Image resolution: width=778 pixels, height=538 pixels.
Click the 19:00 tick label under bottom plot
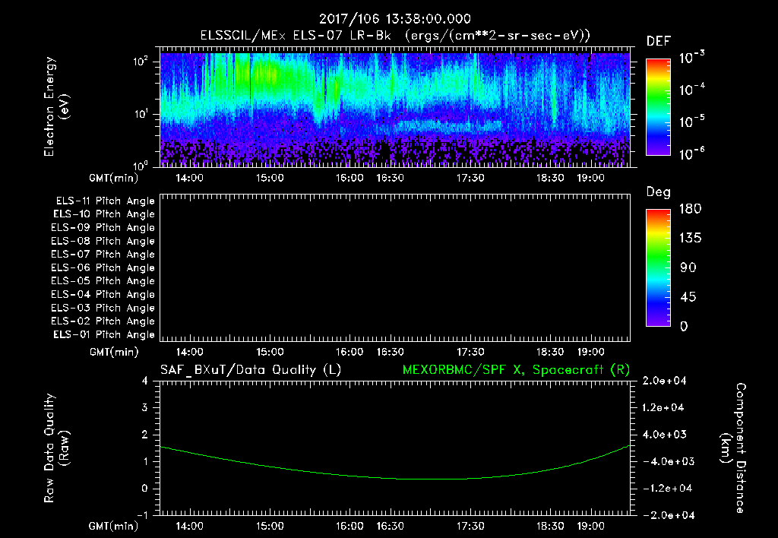coord(590,526)
